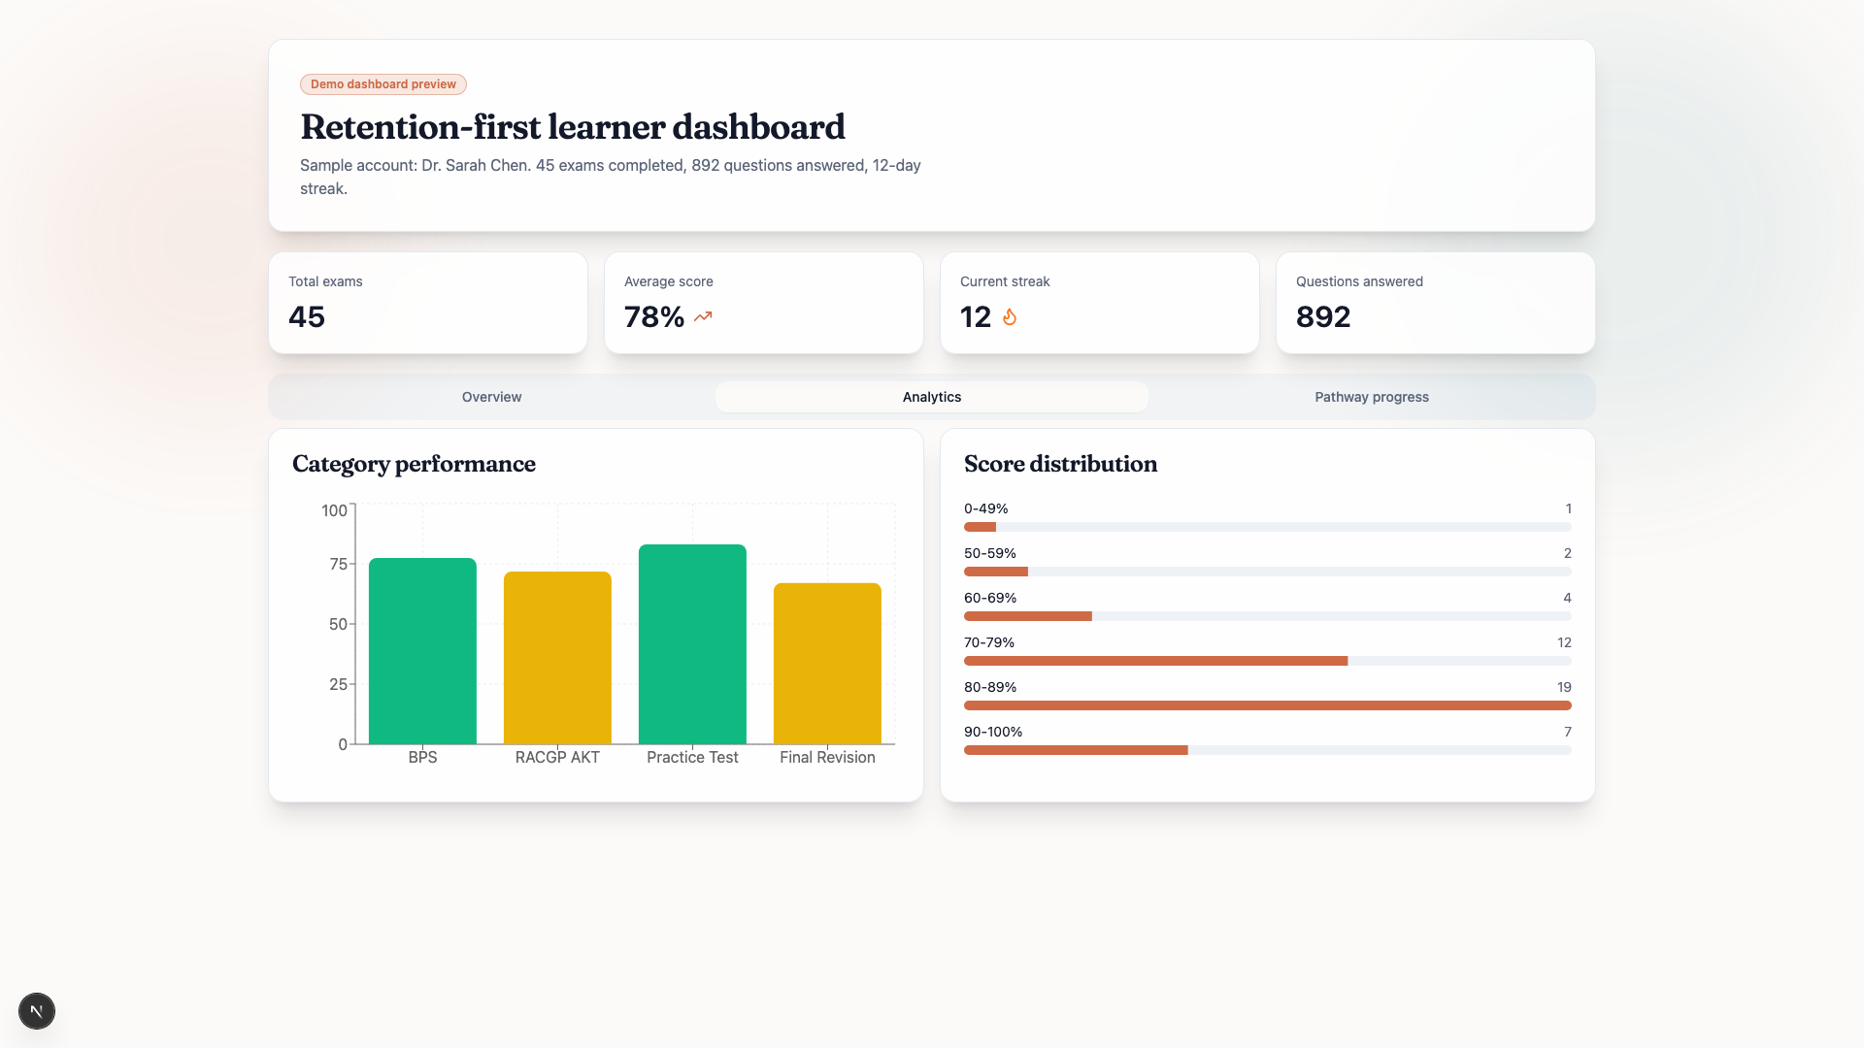The width and height of the screenshot is (1864, 1048).
Task: Click the Retention-first learner dashboard heading
Action: [573, 126]
